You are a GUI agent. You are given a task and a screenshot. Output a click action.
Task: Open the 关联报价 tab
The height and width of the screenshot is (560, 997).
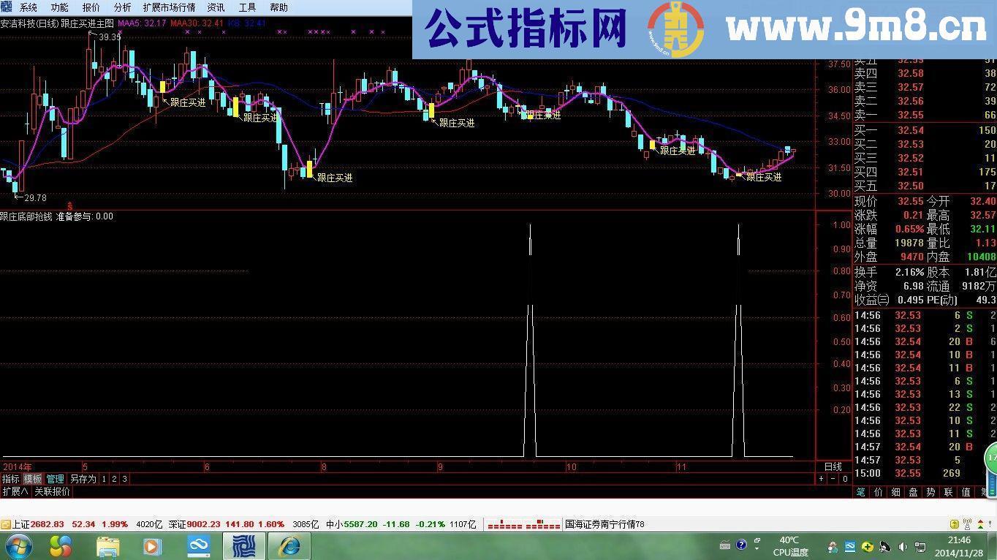pos(51,491)
